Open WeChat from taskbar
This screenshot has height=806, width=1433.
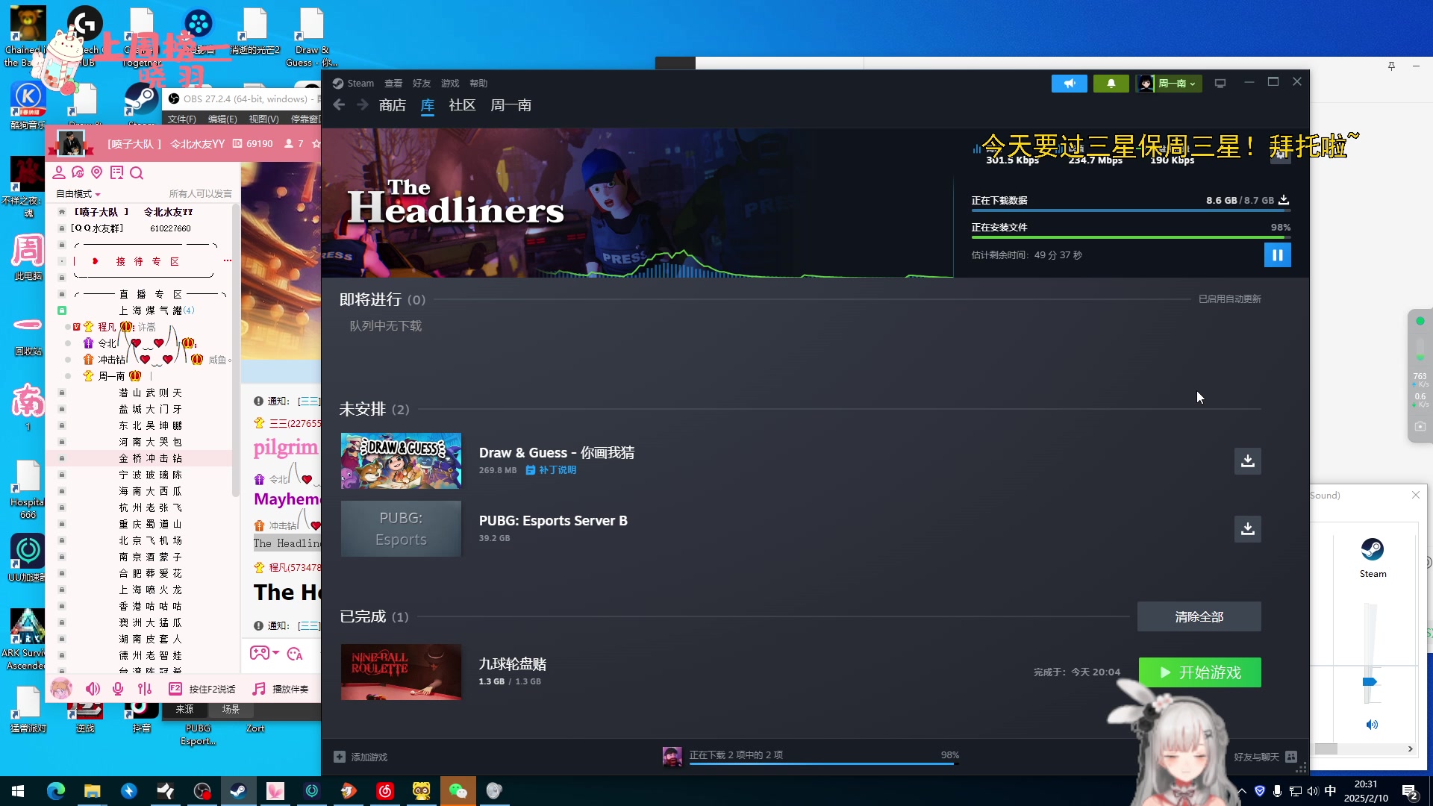pyautogui.click(x=458, y=791)
